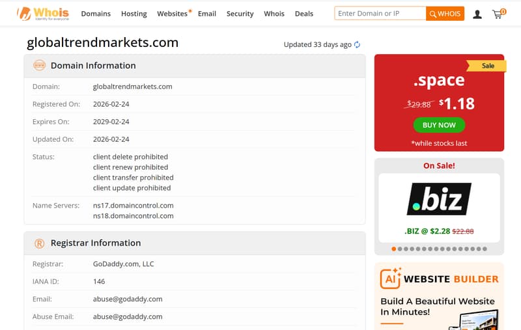Open the Websites menu
Image resolution: width=521 pixels, height=330 pixels.
point(172,14)
